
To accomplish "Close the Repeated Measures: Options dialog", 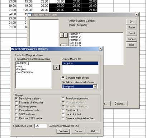I will click(x=100, y=49).
